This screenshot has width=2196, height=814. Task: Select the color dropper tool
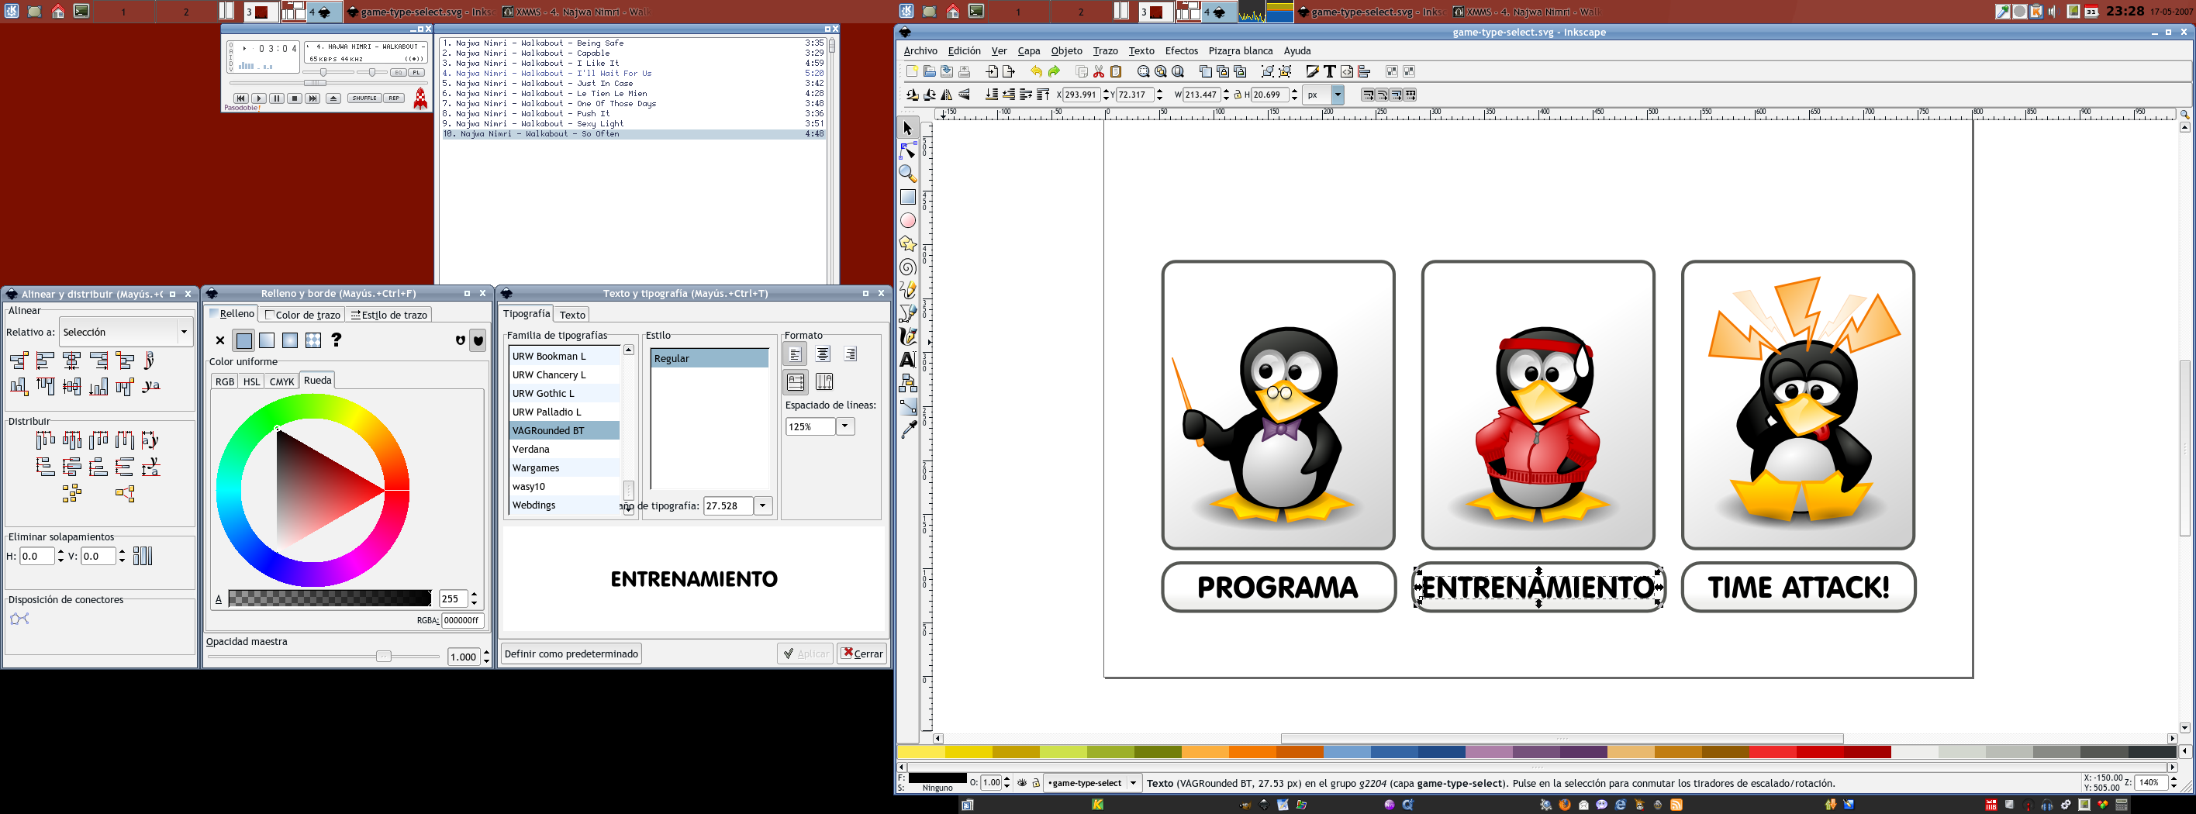tap(908, 429)
